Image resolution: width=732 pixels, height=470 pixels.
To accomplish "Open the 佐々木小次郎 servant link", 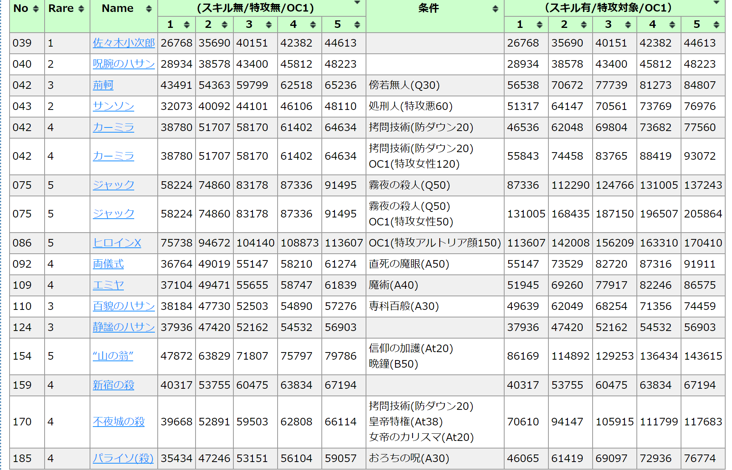I will click(x=123, y=43).
